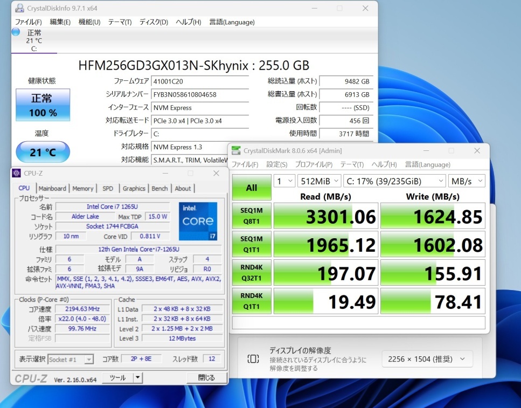Select the blue disk status circle for drive C:

[x=16, y=32]
